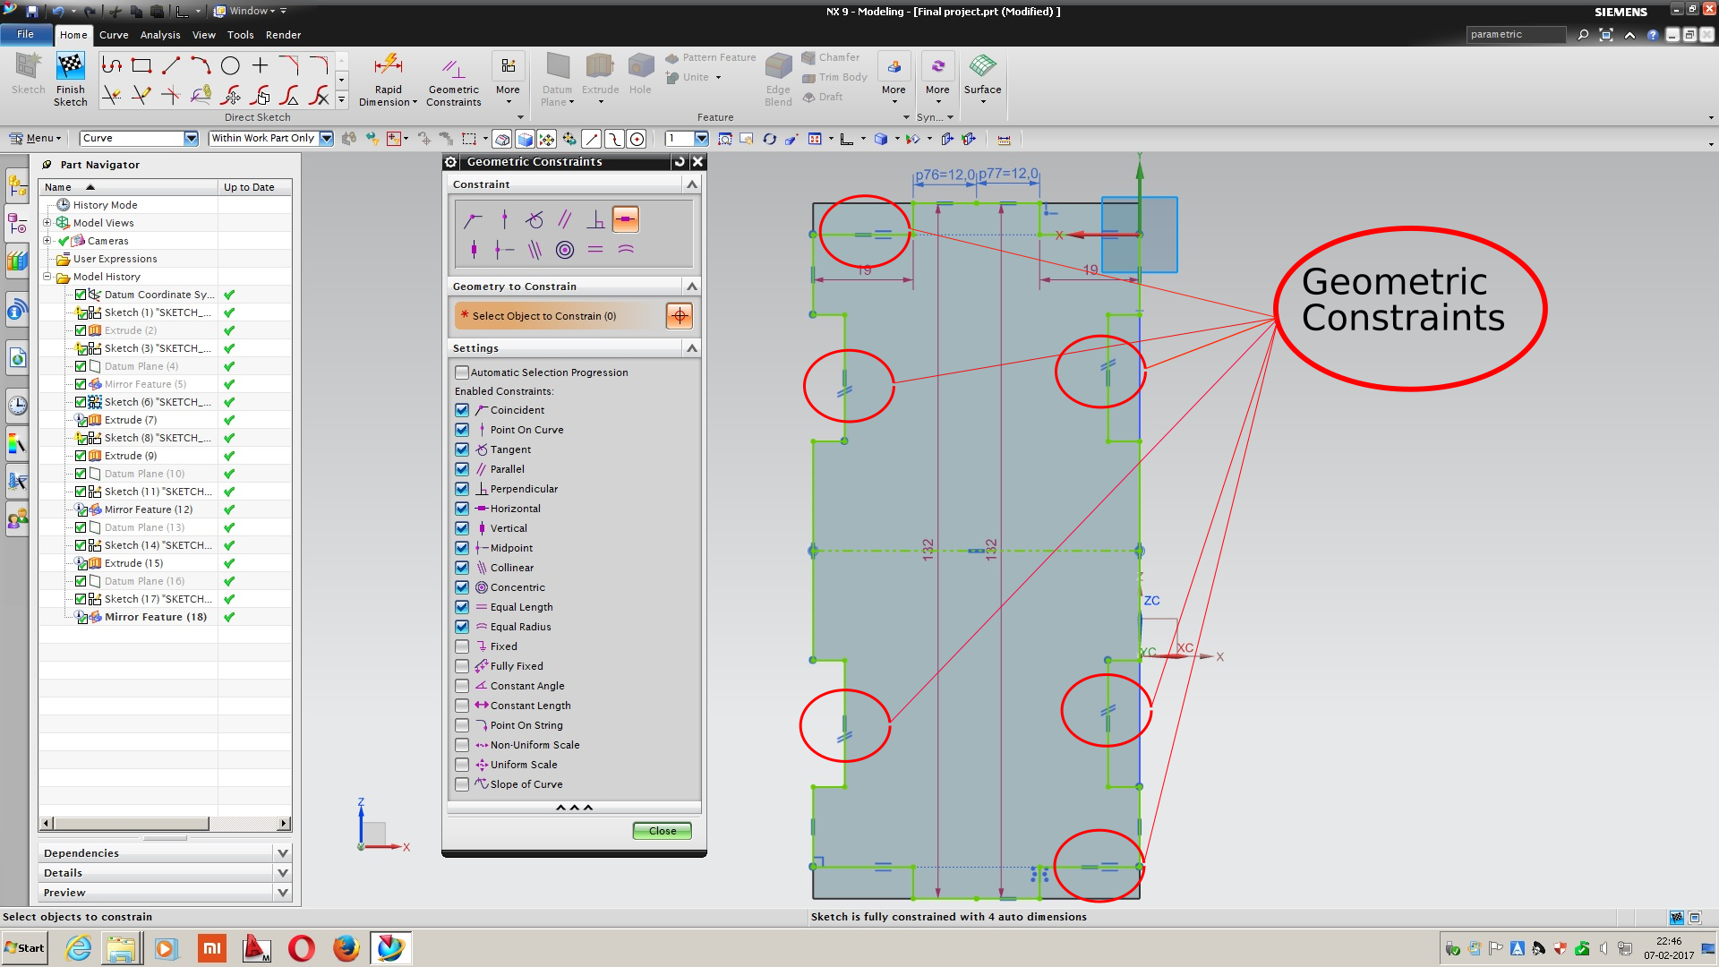Switch to the Analysis ribbon tab
Image resolution: width=1719 pixels, height=967 pixels.
pos(160,35)
